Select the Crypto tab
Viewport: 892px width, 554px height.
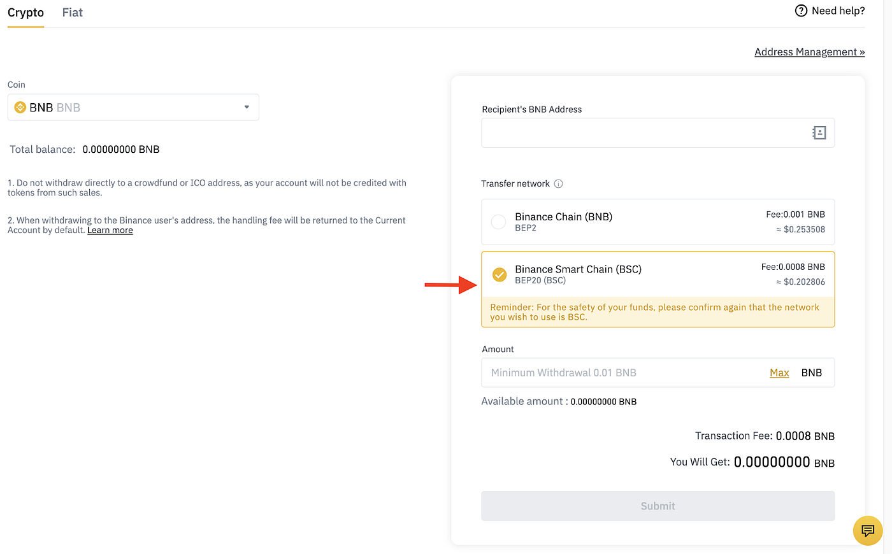(25, 12)
